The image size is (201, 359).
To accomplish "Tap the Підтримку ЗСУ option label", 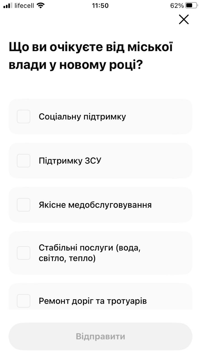I will click(70, 161).
